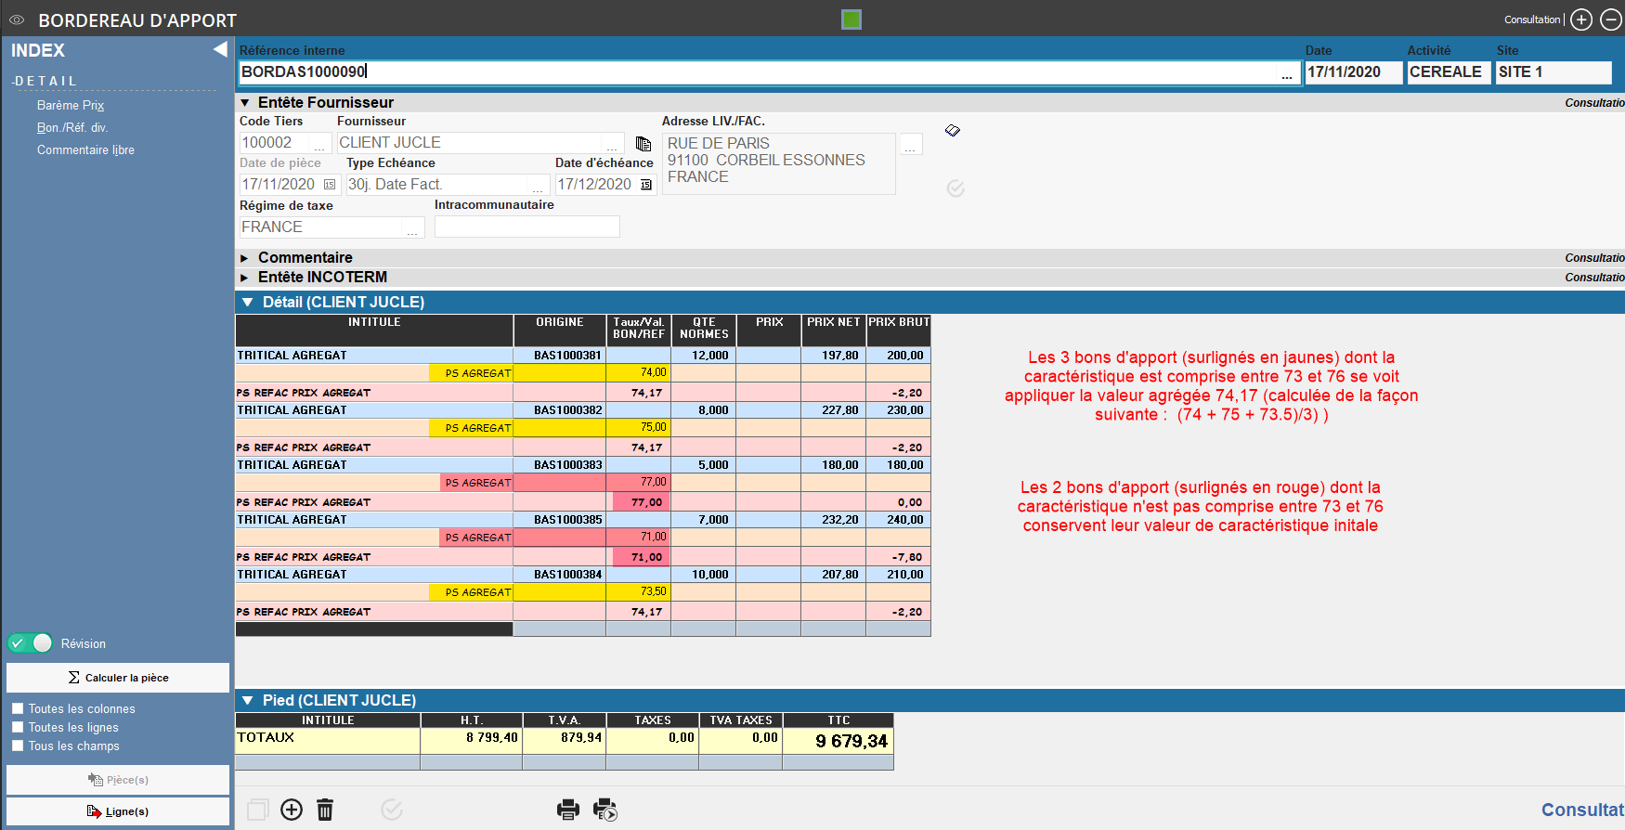The width and height of the screenshot is (1625, 830).
Task: Click the eraser icon beside the address box
Action: point(953,131)
